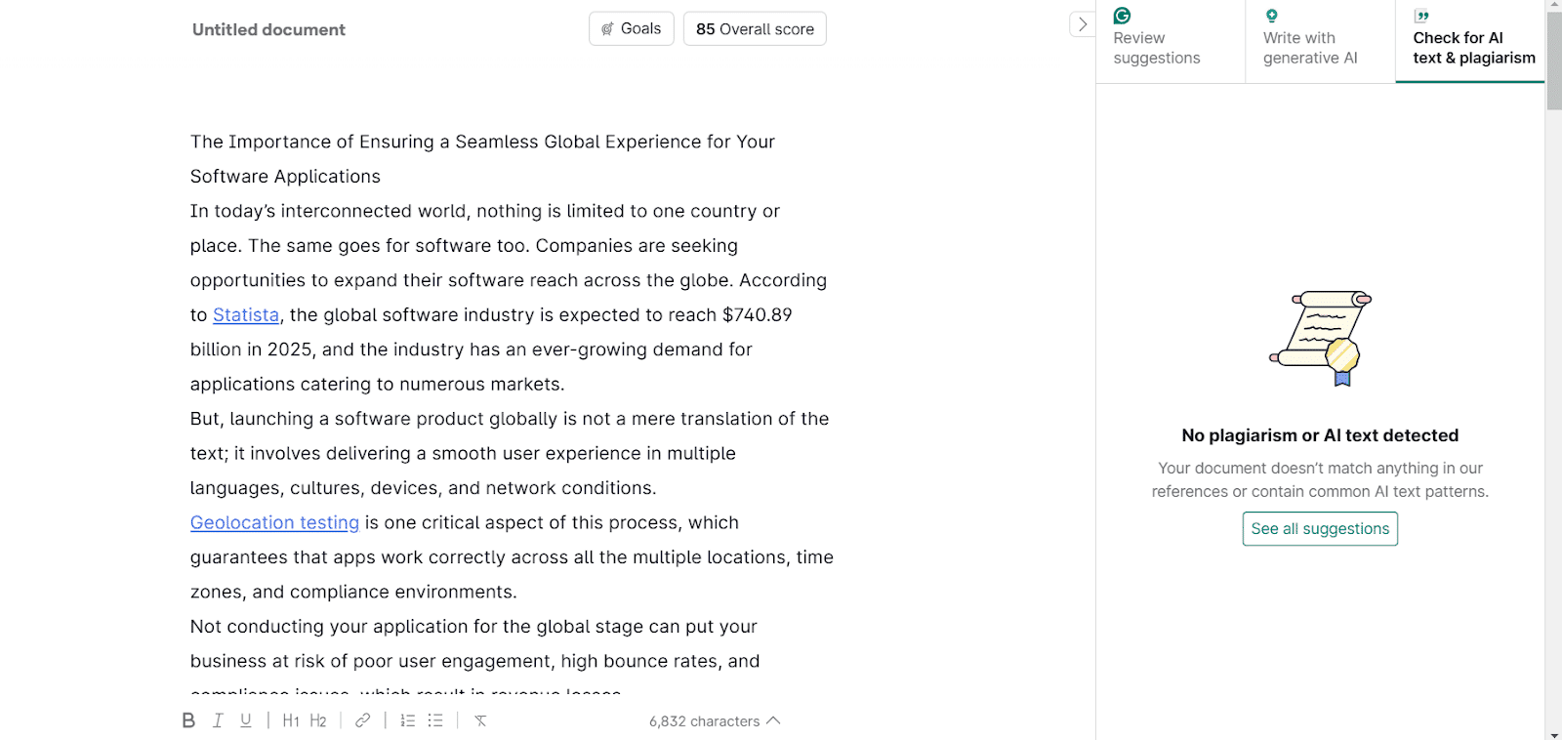Insert a link using the link icon
Screen dimensions: 1562x740
362,720
